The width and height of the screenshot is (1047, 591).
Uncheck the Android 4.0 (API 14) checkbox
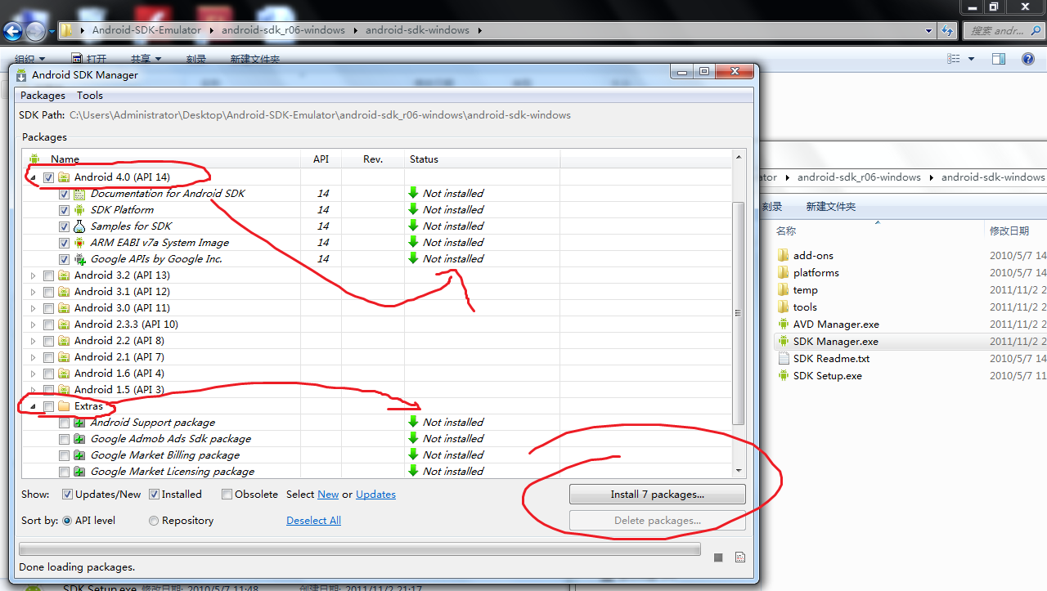(49, 177)
